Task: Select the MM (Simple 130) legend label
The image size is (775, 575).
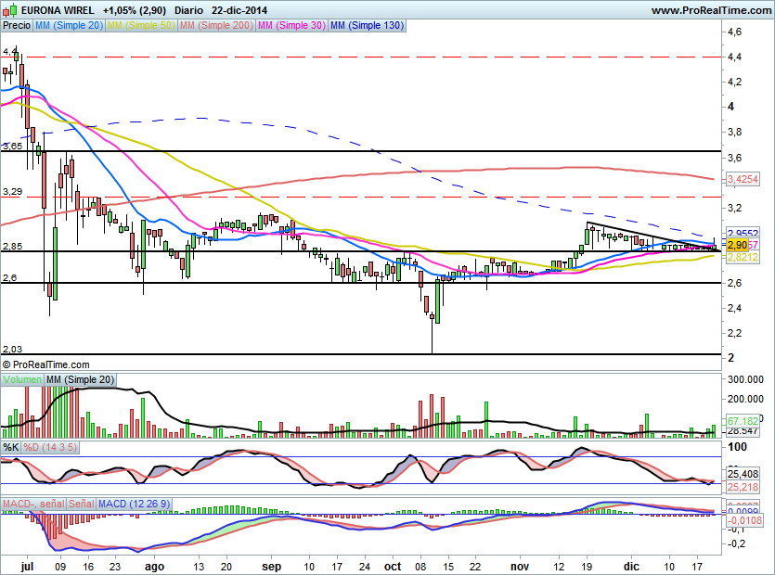Action: coord(368,25)
